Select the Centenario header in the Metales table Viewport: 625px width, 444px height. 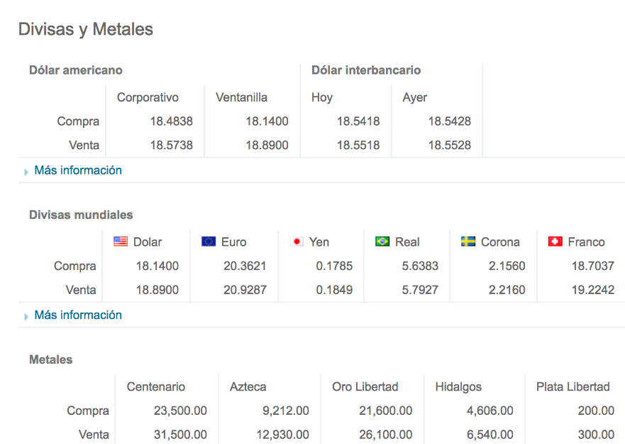(x=156, y=386)
